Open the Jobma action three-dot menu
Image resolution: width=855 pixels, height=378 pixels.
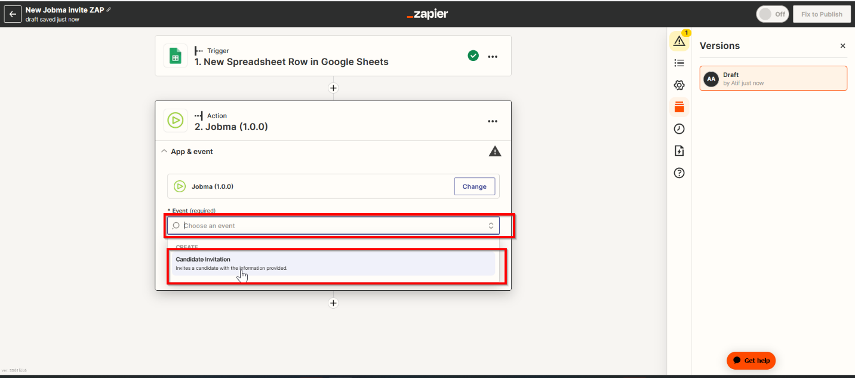pos(493,121)
